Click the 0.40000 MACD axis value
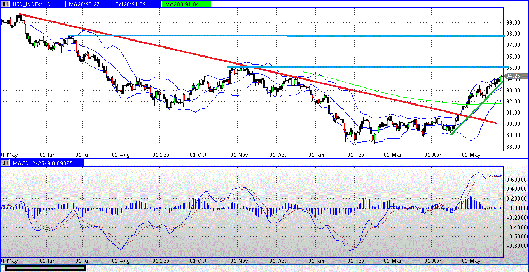The width and height of the screenshot is (529, 272). pos(517,189)
